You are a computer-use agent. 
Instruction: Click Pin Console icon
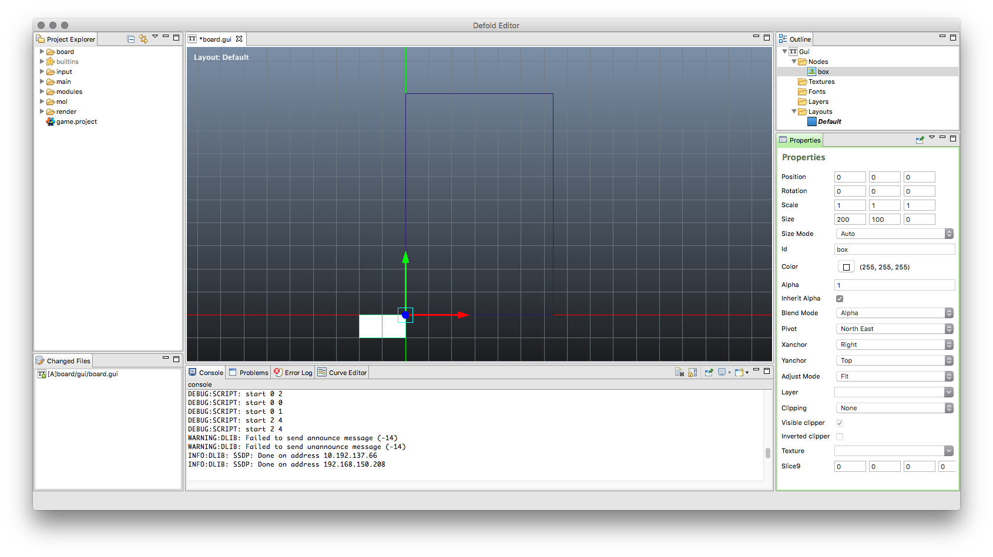(x=709, y=372)
